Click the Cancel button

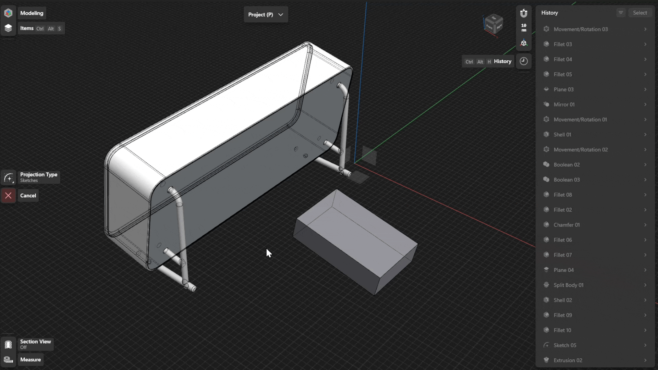click(28, 195)
